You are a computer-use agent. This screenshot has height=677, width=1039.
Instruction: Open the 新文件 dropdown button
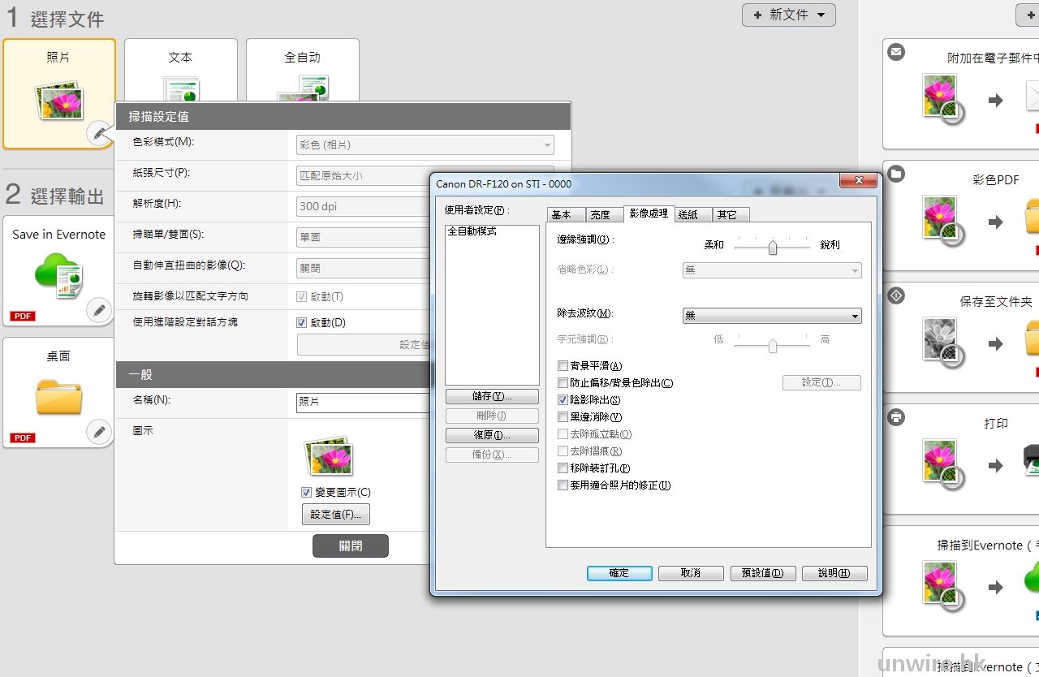pos(788,15)
